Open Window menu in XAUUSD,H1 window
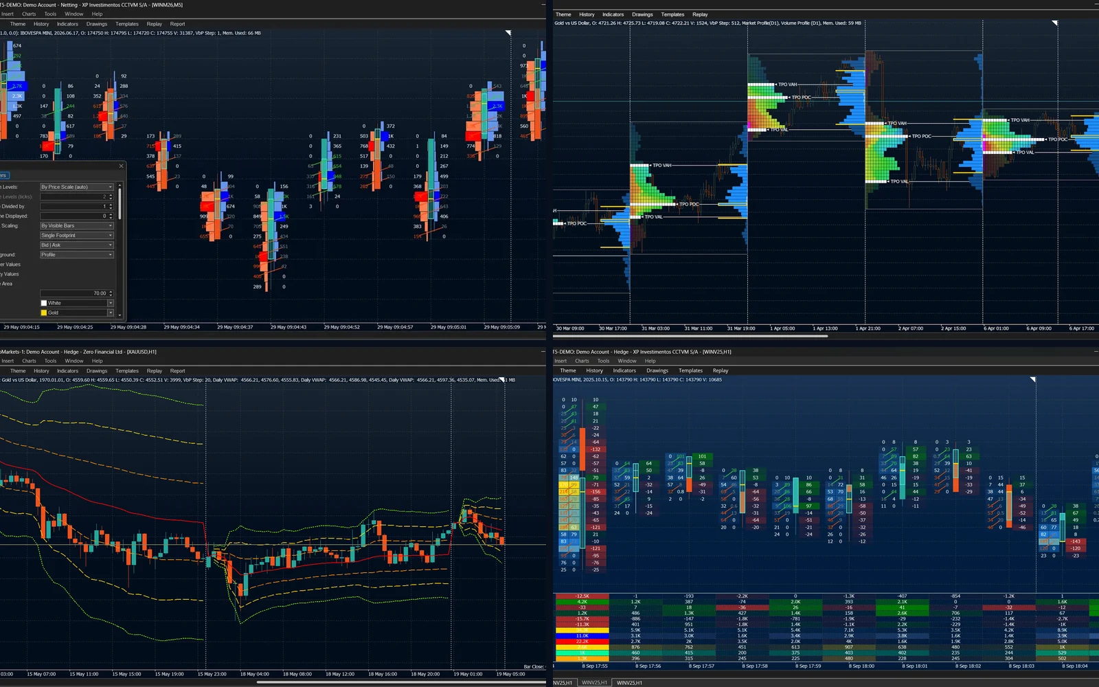The width and height of the screenshot is (1099, 687). 74,361
